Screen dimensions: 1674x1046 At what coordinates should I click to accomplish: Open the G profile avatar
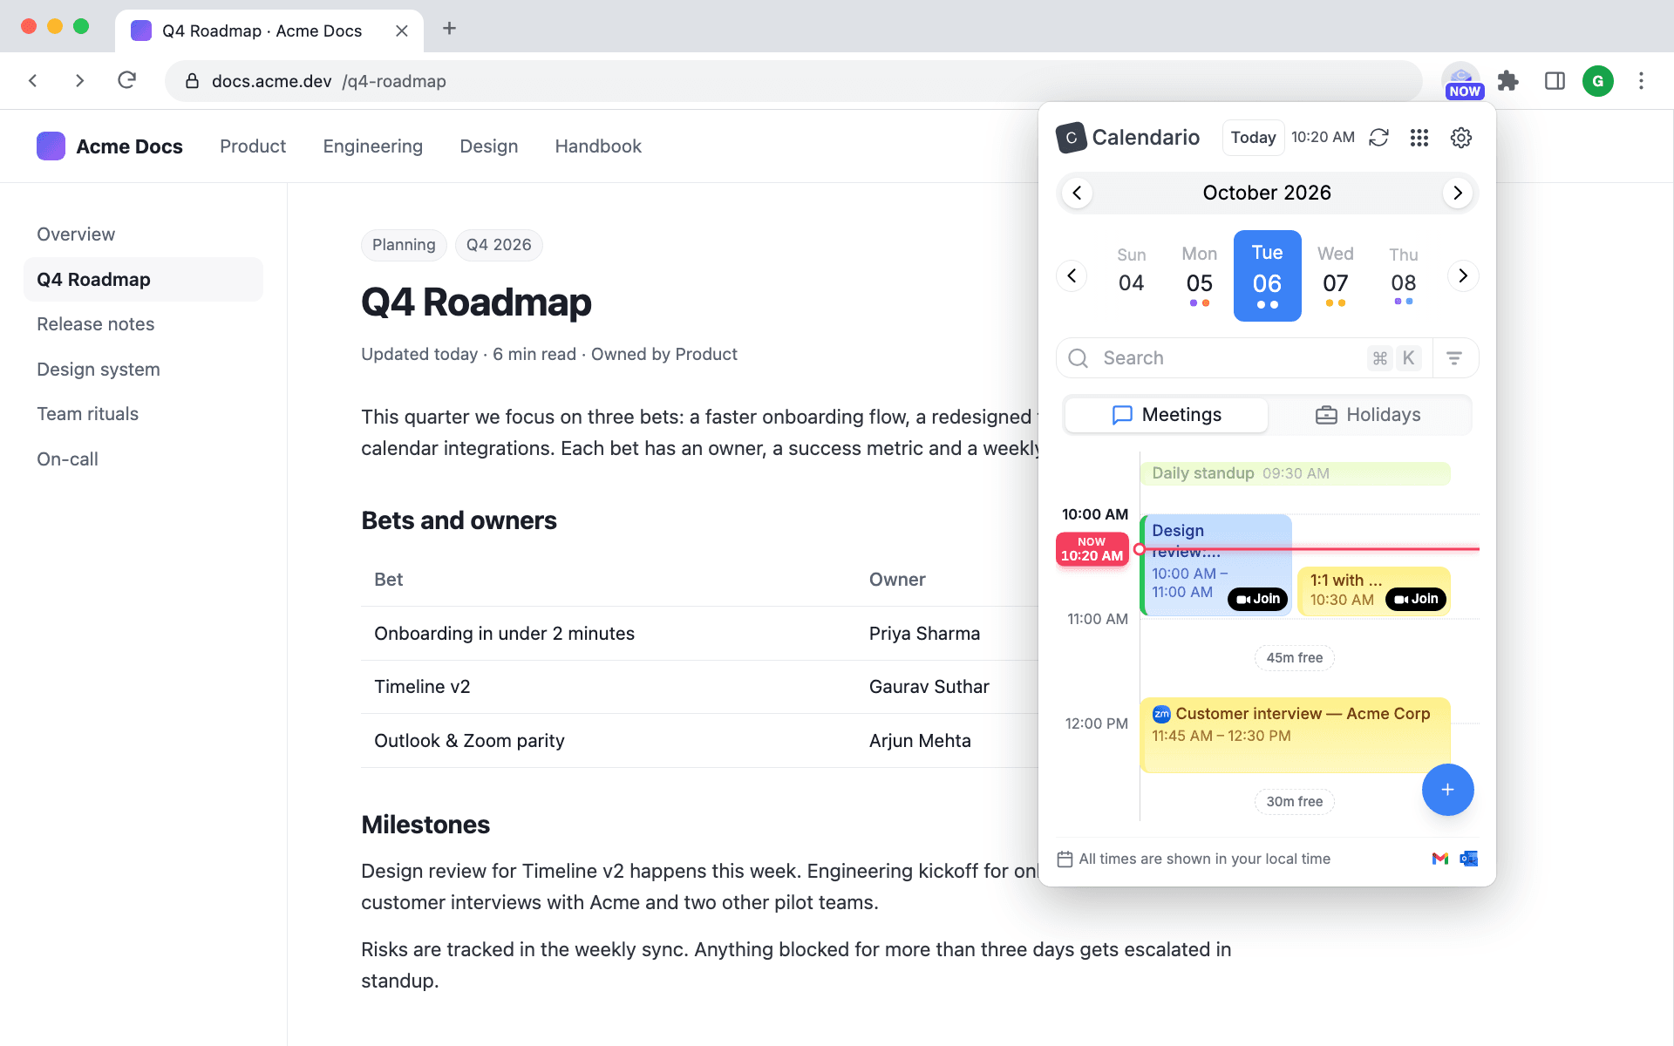click(1598, 81)
